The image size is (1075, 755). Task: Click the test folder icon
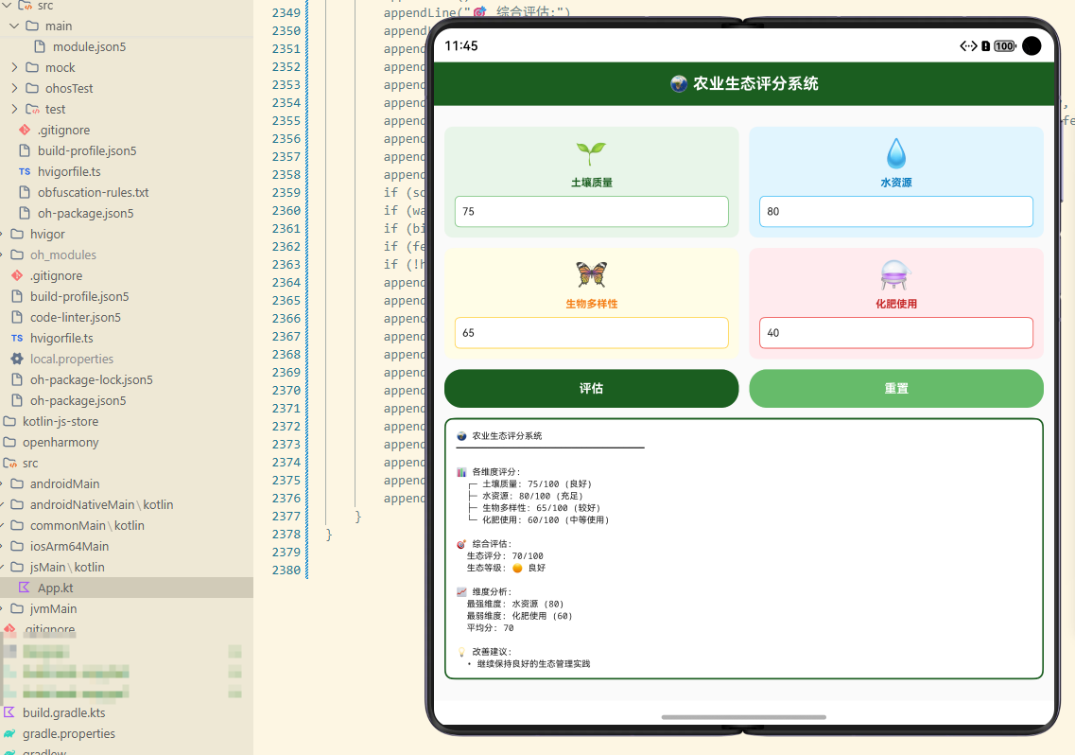32,109
